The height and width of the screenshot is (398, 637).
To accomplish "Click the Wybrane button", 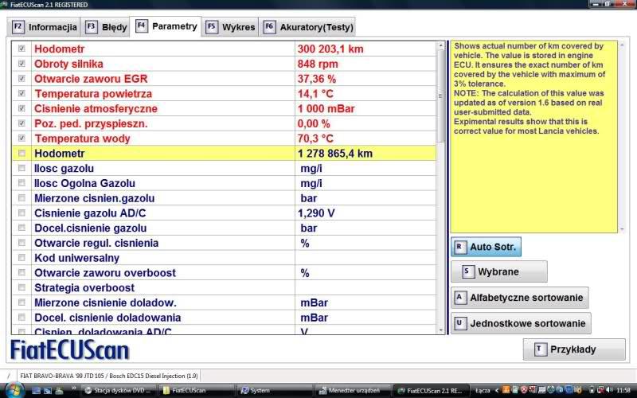I will [x=499, y=271].
